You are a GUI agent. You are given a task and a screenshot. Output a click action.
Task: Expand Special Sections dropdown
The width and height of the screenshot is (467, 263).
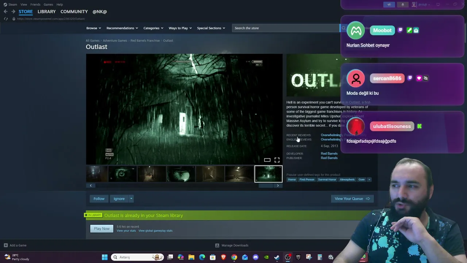click(211, 28)
